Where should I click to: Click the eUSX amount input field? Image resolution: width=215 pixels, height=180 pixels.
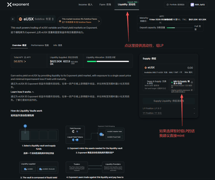click(x=179, y=68)
